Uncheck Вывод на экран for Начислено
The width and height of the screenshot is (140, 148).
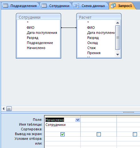pyautogui.click(x=63, y=134)
